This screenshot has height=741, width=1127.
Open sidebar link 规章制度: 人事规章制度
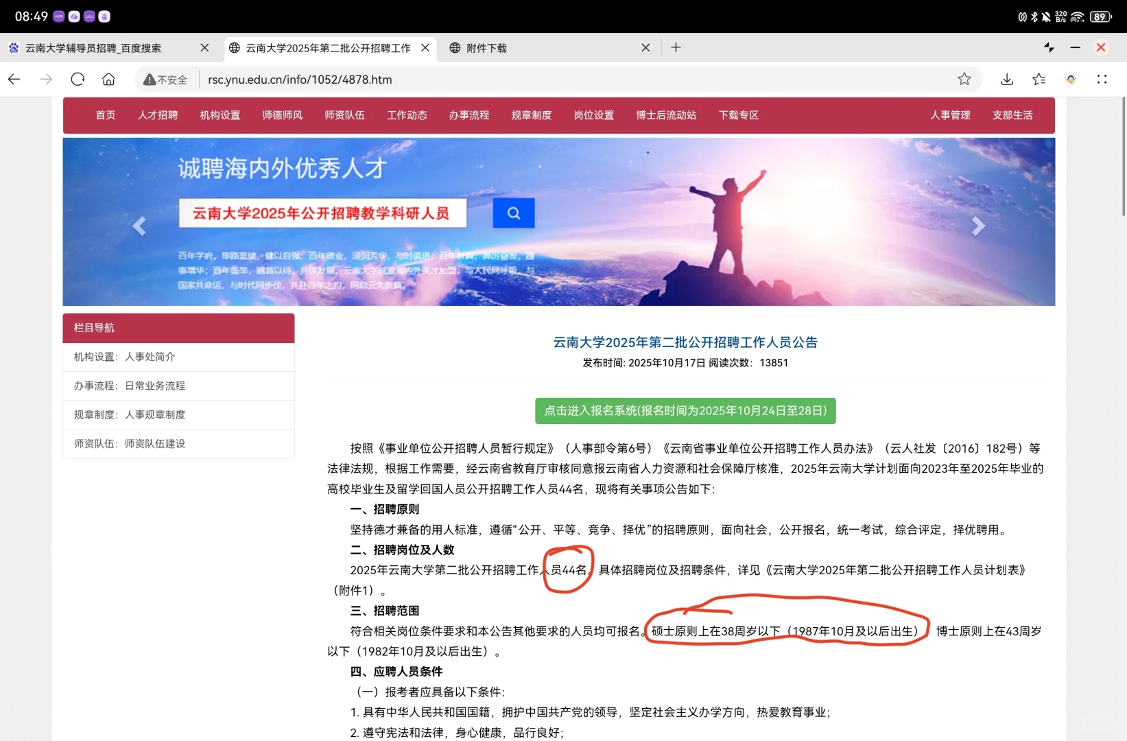pos(178,414)
